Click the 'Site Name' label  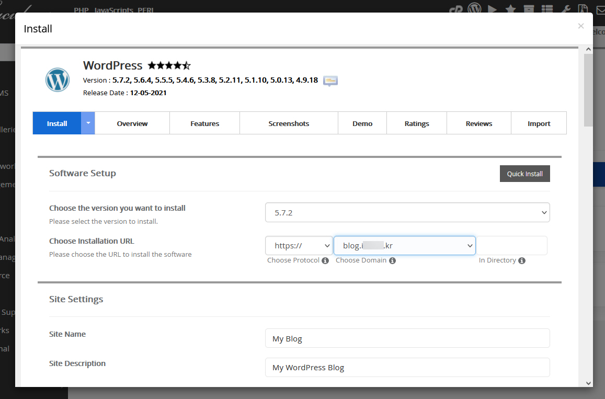coord(67,334)
